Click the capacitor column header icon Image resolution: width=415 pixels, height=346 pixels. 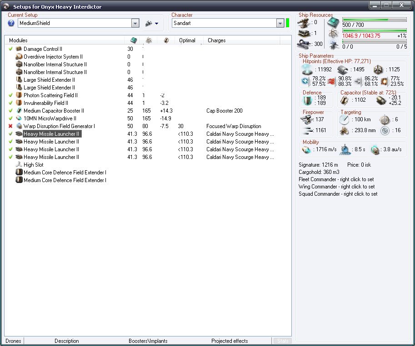click(166, 40)
